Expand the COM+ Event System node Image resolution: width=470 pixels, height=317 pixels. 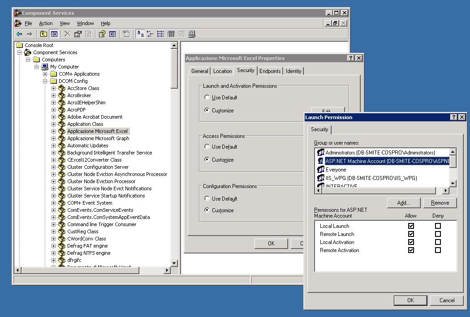(x=53, y=203)
